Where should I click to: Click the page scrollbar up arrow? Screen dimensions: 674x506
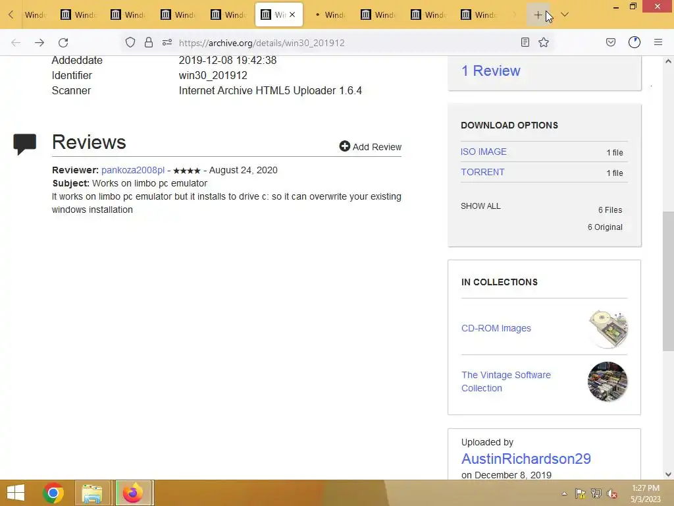(668, 61)
